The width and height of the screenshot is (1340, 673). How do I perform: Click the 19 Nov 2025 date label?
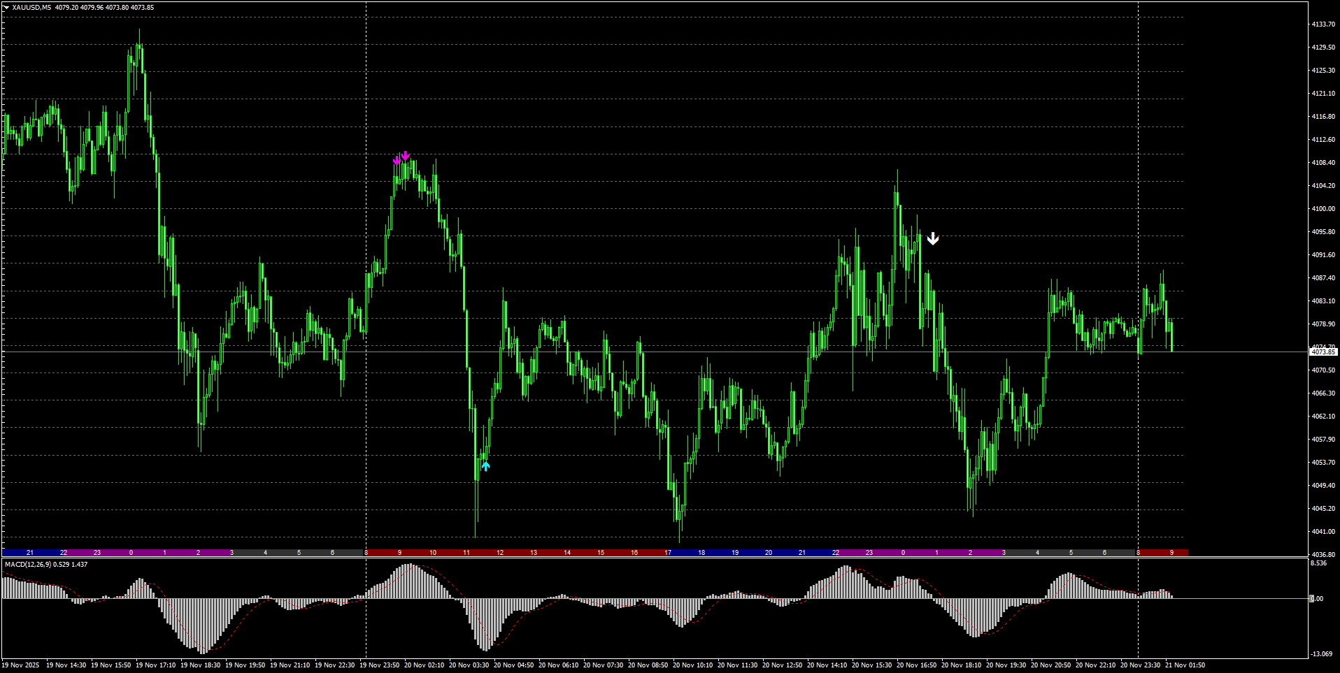point(21,665)
